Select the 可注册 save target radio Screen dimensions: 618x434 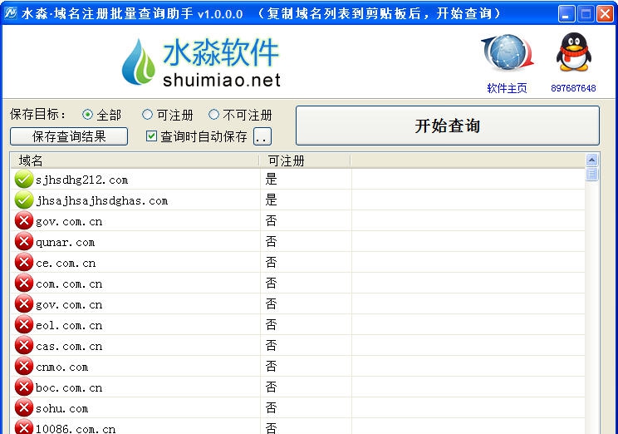pyautogui.click(x=147, y=115)
